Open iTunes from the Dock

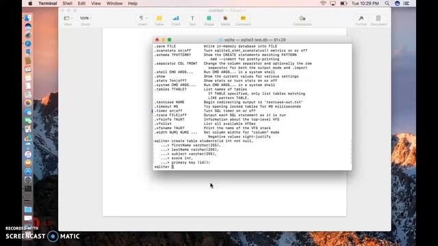pos(28,154)
